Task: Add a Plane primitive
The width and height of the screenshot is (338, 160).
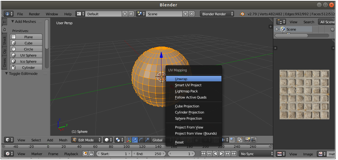Action: pos(26,37)
